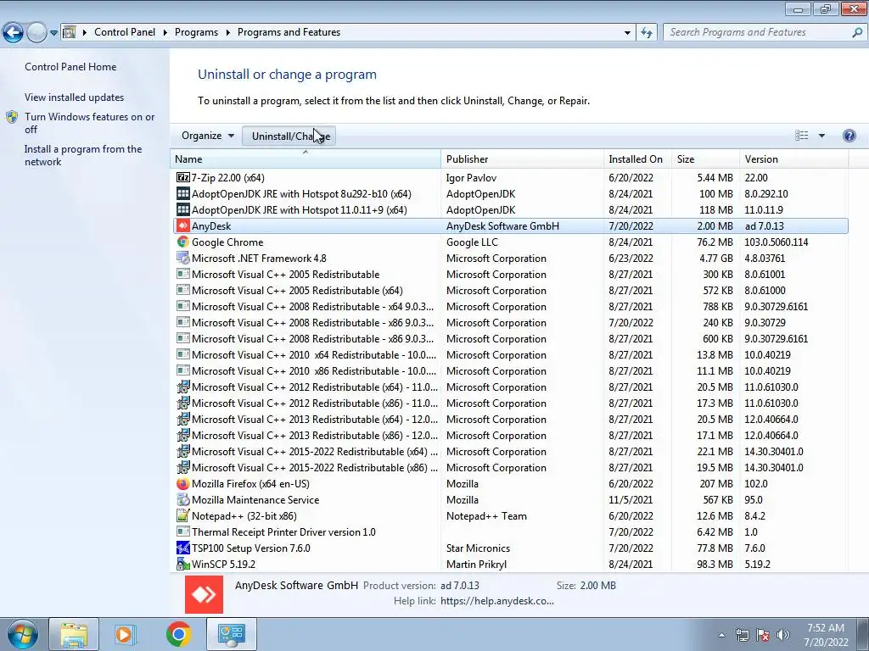The image size is (869, 651).
Task: Go back with the Back arrow button
Action: [13, 33]
